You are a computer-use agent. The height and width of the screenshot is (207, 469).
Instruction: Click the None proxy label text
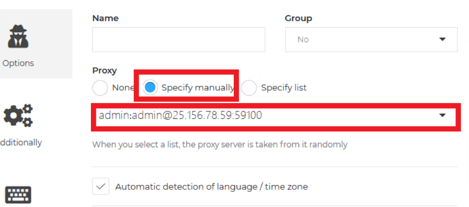click(123, 88)
